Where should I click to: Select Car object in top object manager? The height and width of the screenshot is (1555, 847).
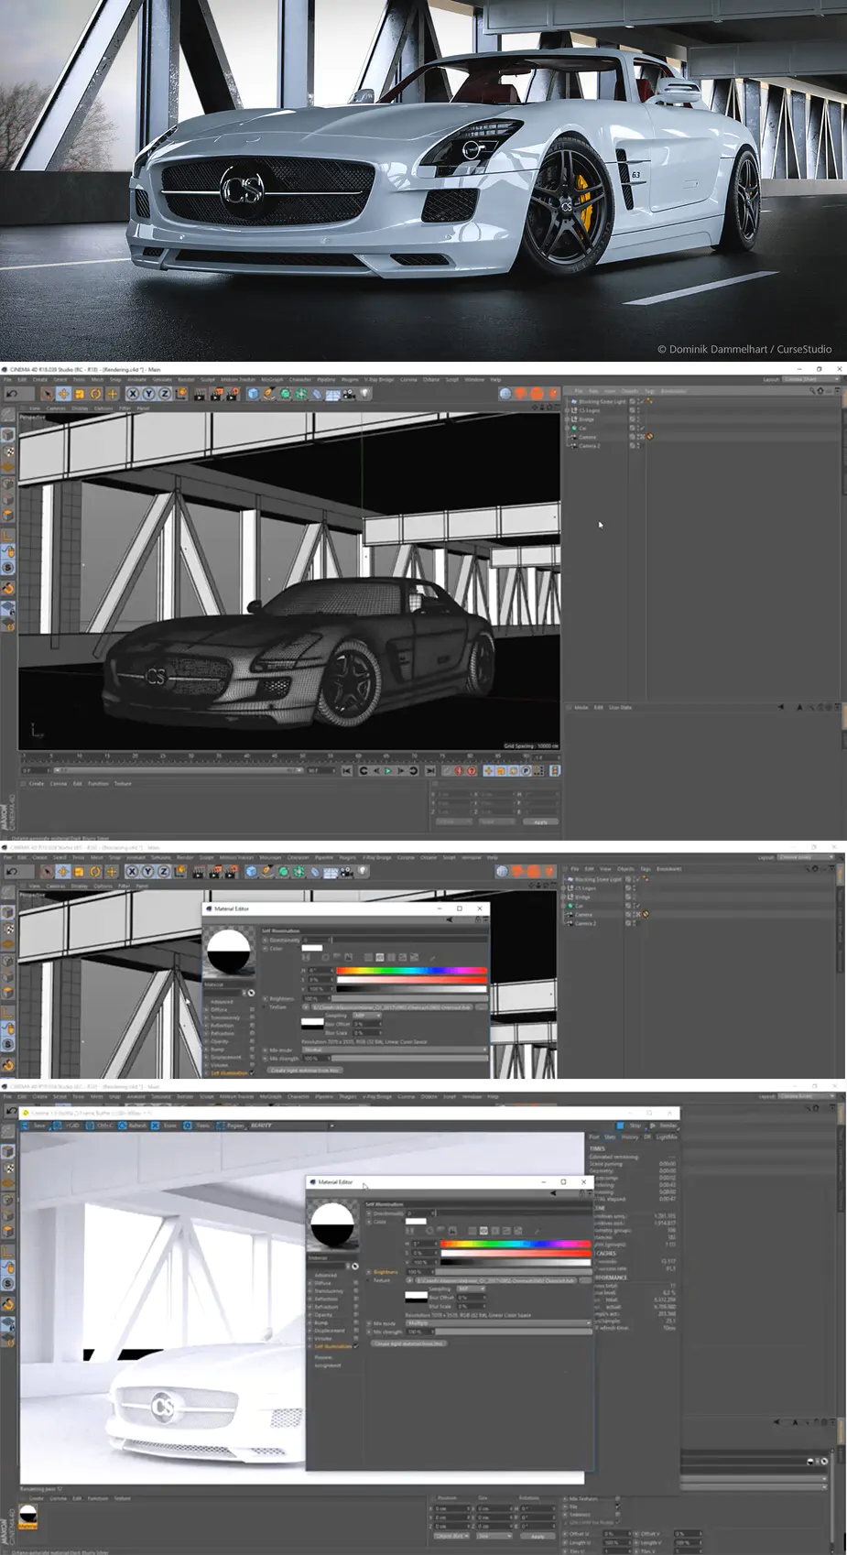582,429
